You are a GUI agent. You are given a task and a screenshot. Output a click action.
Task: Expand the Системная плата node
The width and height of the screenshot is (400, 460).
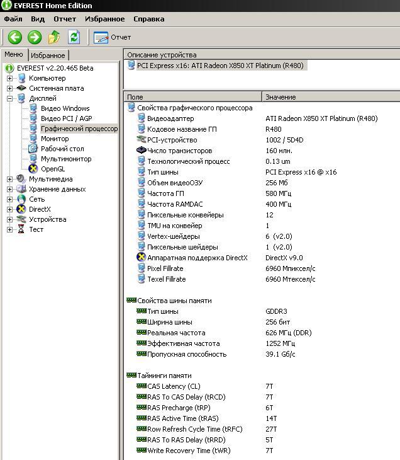click(x=9, y=88)
